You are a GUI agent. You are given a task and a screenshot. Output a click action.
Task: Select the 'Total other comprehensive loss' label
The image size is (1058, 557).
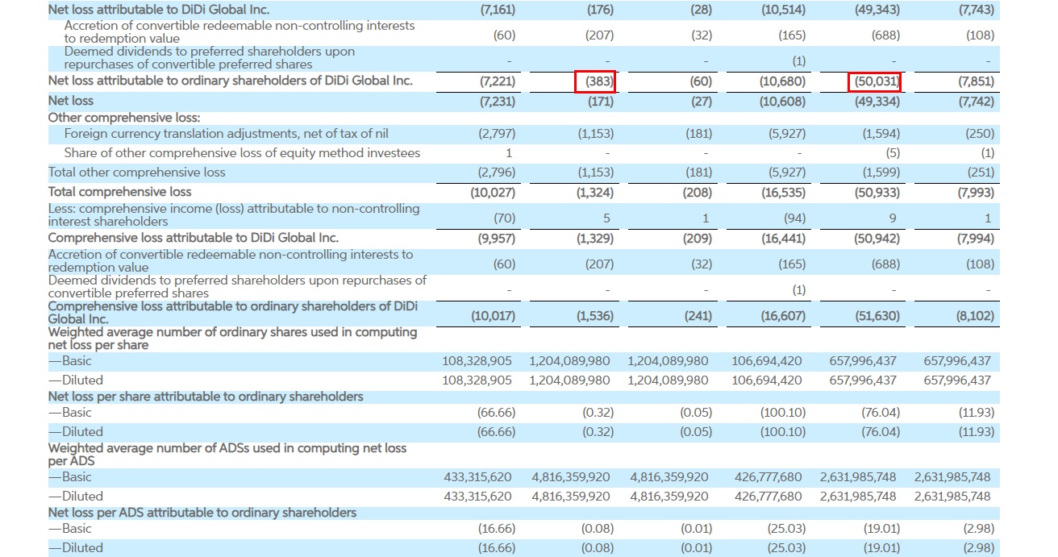coord(137,173)
